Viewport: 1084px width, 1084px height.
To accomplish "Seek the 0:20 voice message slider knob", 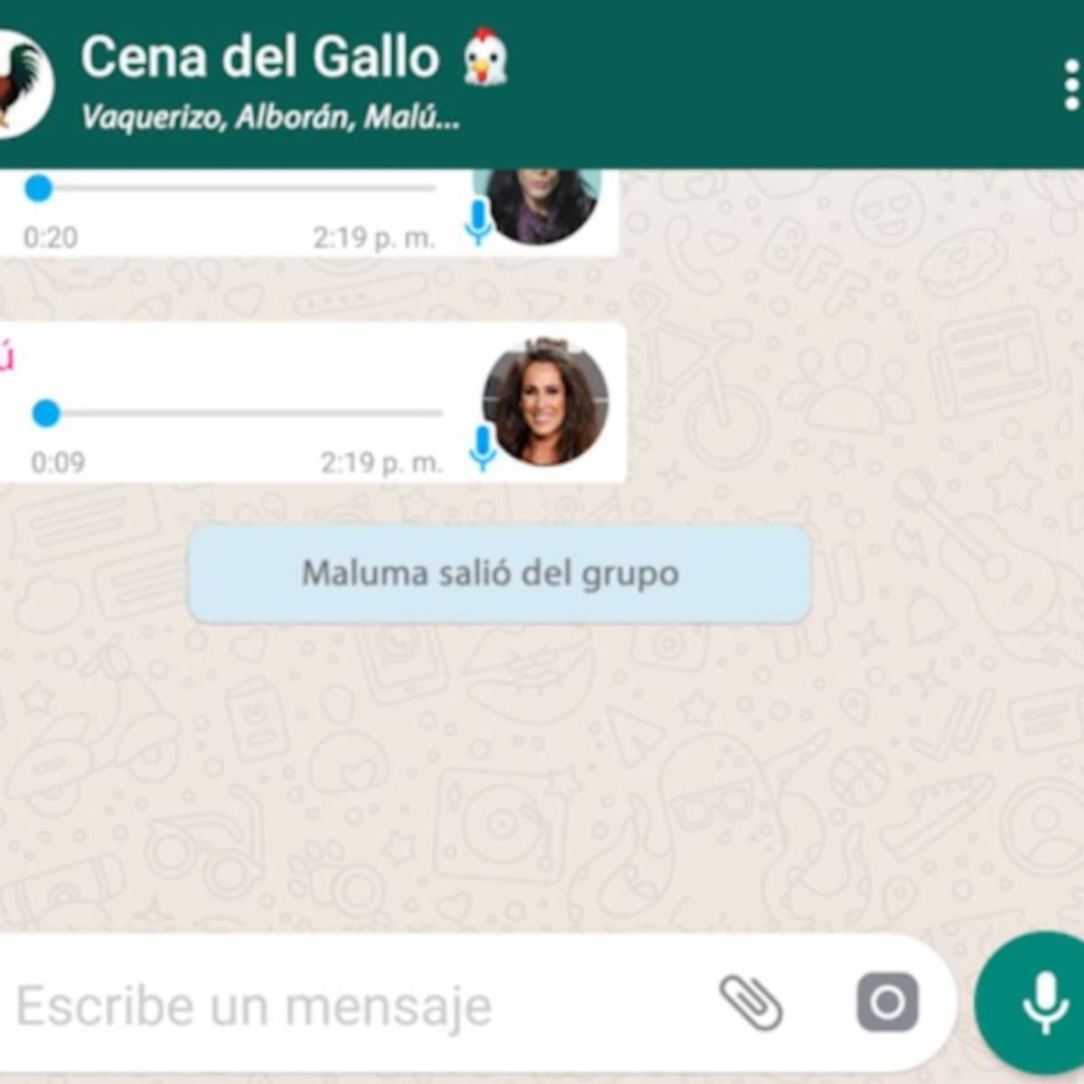I will coord(39,189).
